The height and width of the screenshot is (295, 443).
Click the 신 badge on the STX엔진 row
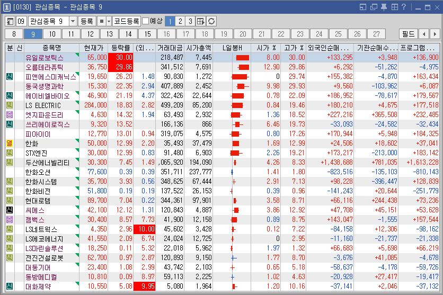[10, 153]
